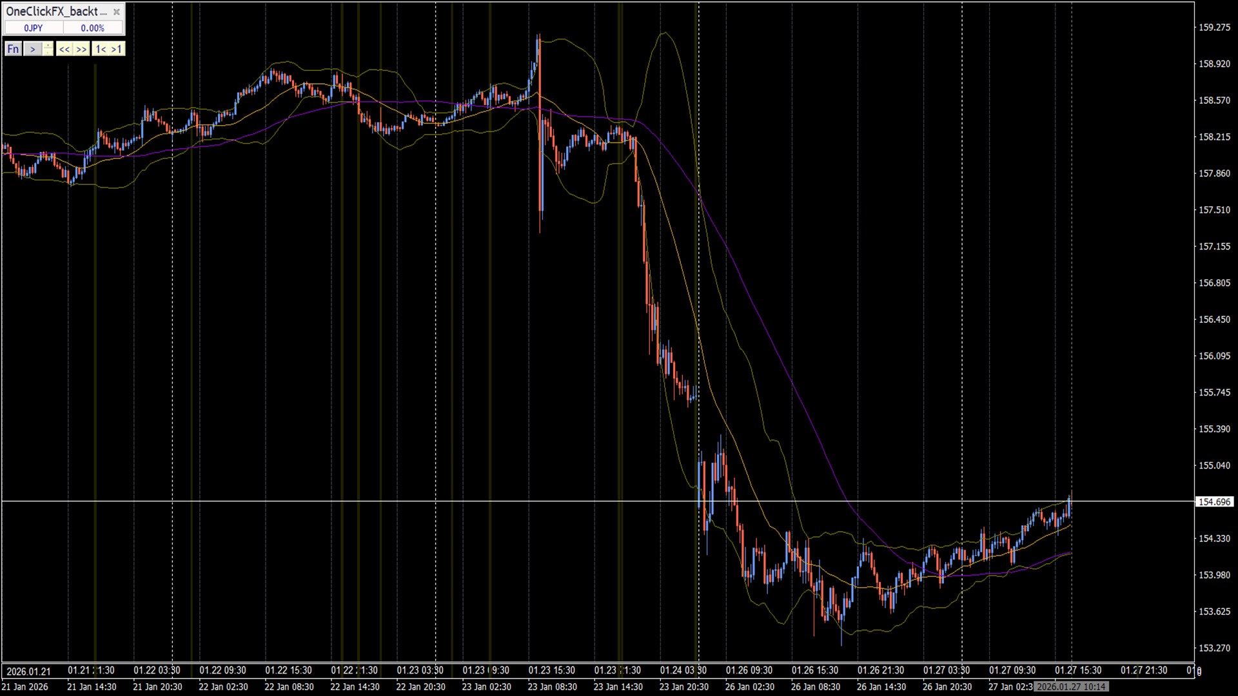Image resolution: width=1238 pixels, height=696 pixels.
Task: Click the 01.24 03:30 time axis label
Action: (683, 670)
